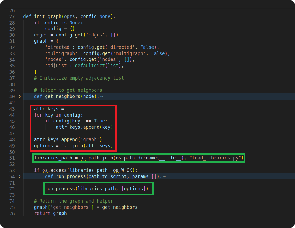Click graph['get_neighbors'] assignment on line 75
Screen dimensions: 295x228
[x=63, y=207]
